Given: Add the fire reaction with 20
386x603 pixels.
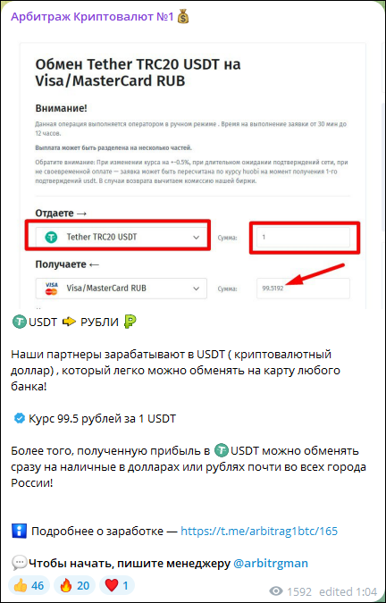Looking at the screenshot, I should (x=74, y=586).
